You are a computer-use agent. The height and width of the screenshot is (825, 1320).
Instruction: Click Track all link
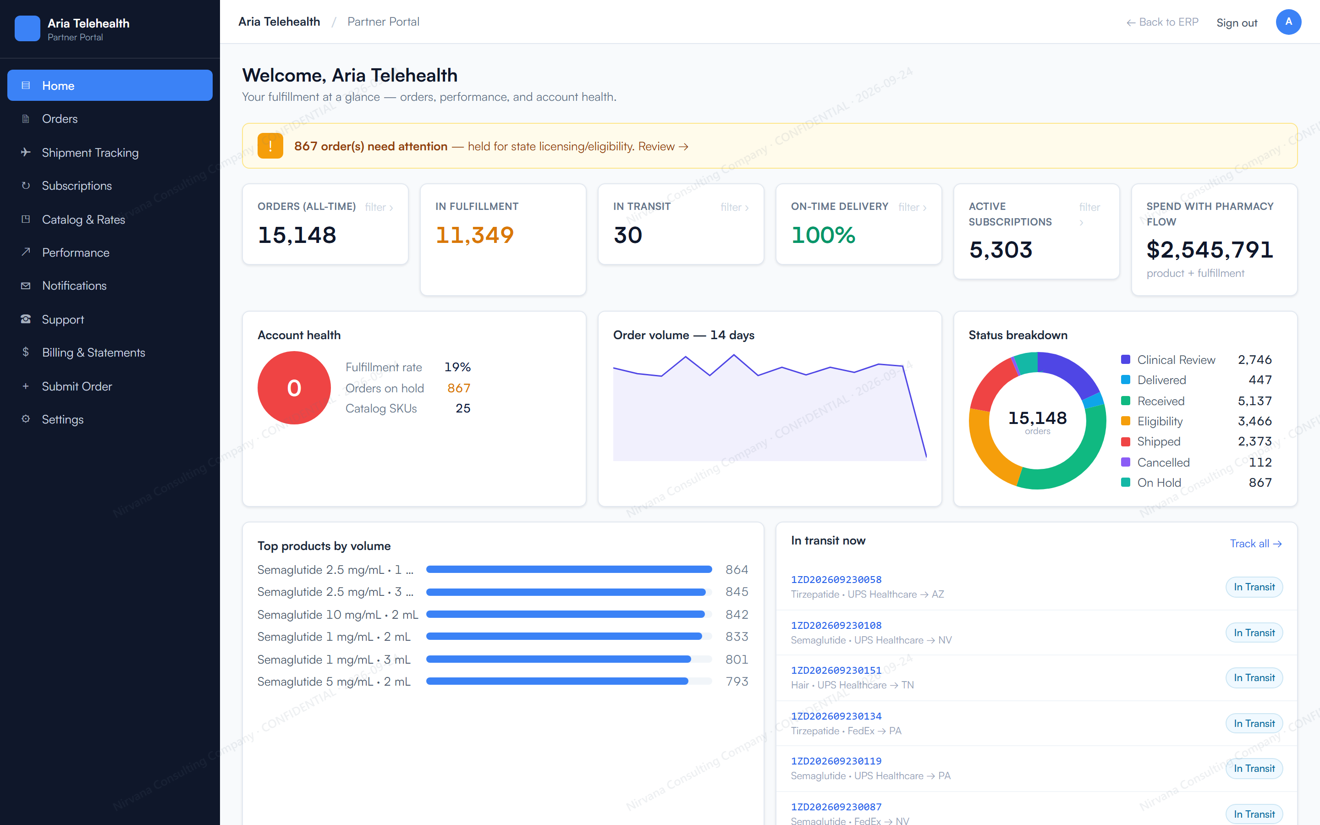coord(1256,544)
